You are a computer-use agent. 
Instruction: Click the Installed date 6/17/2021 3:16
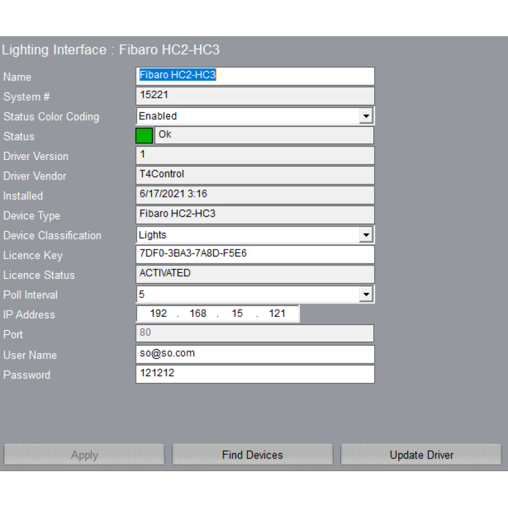[x=255, y=195]
